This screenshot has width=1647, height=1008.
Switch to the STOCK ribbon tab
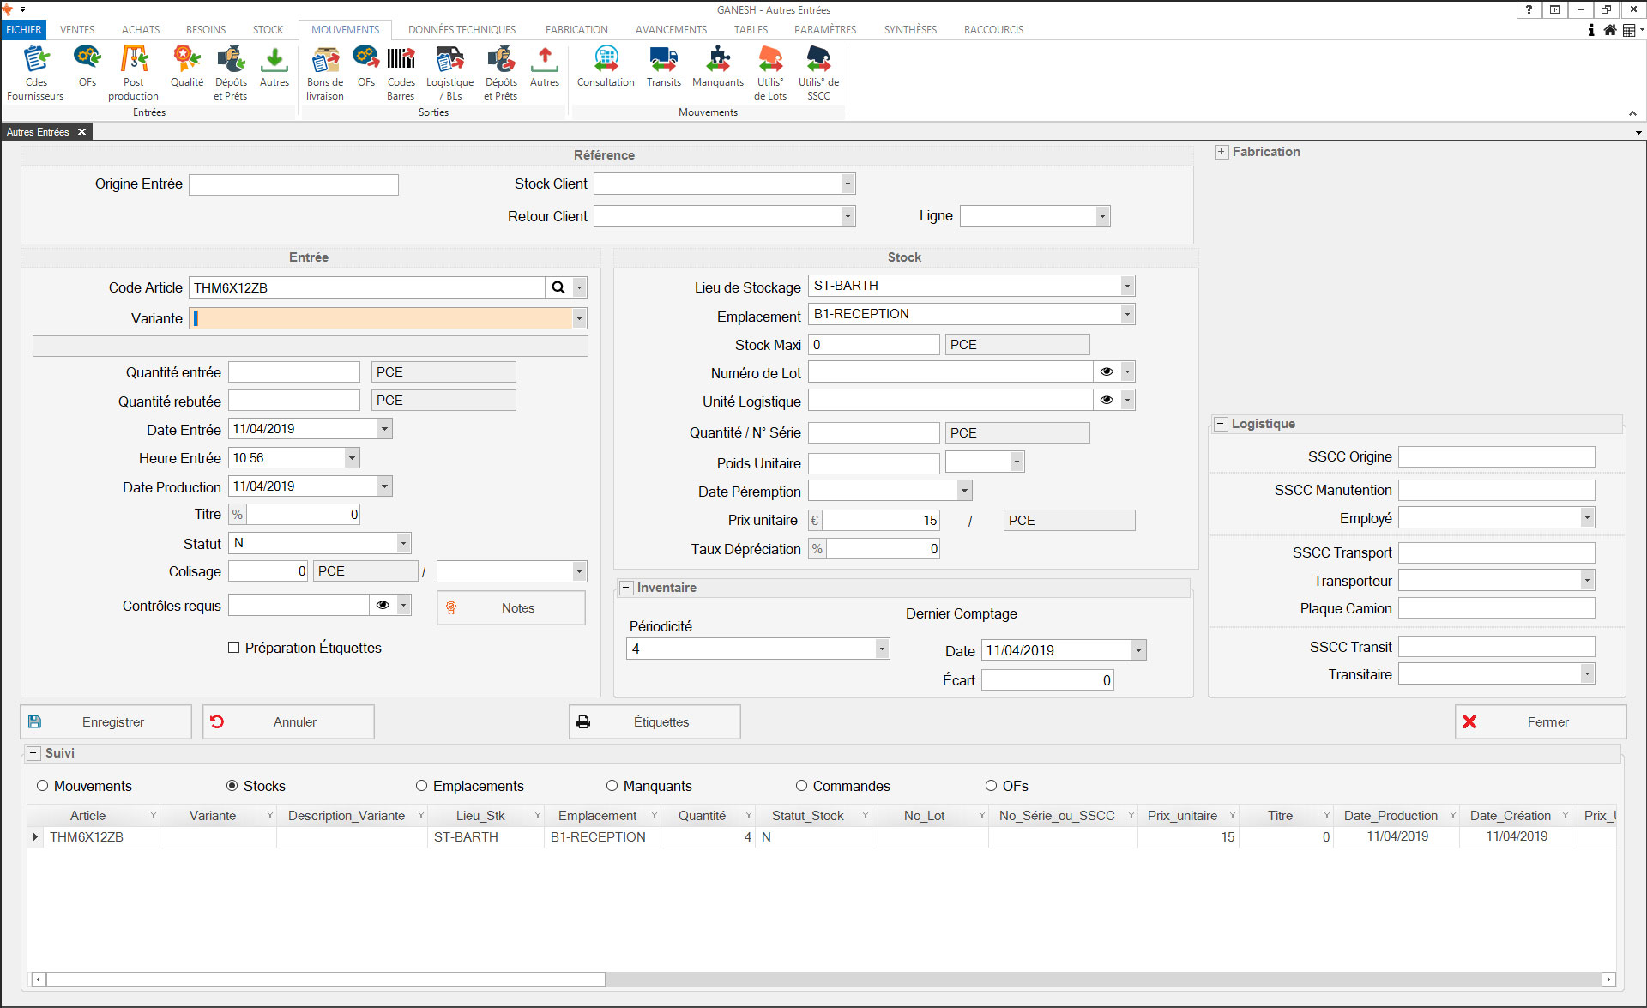click(x=268, y=29)
